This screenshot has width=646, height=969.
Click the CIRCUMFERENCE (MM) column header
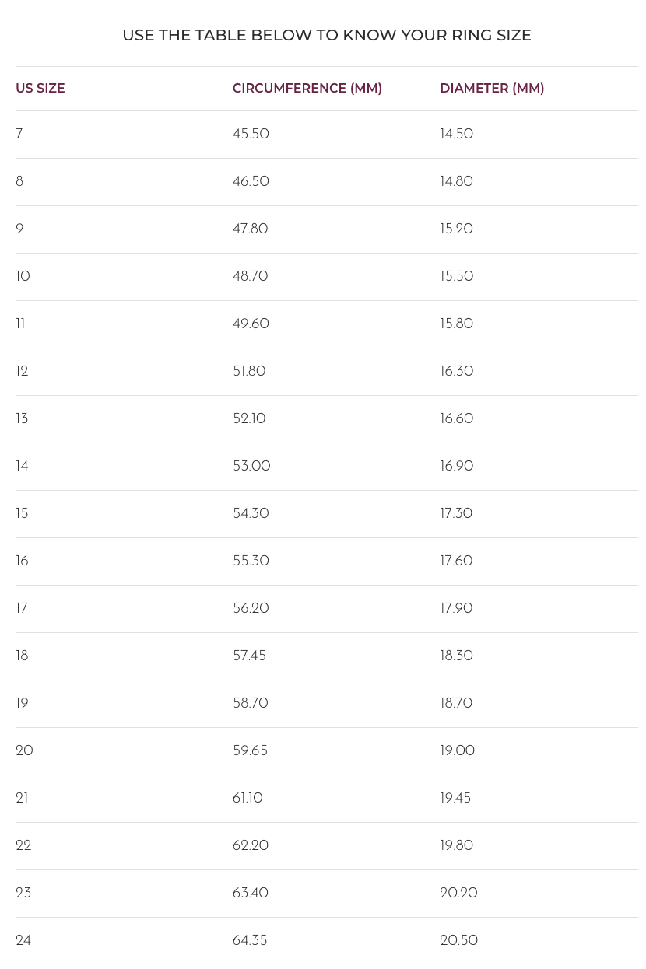tap(307, 89)
